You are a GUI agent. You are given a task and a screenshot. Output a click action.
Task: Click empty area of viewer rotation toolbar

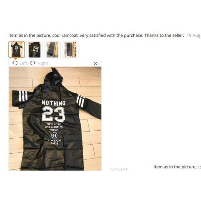pyautogui.click(x=70, y=63)
